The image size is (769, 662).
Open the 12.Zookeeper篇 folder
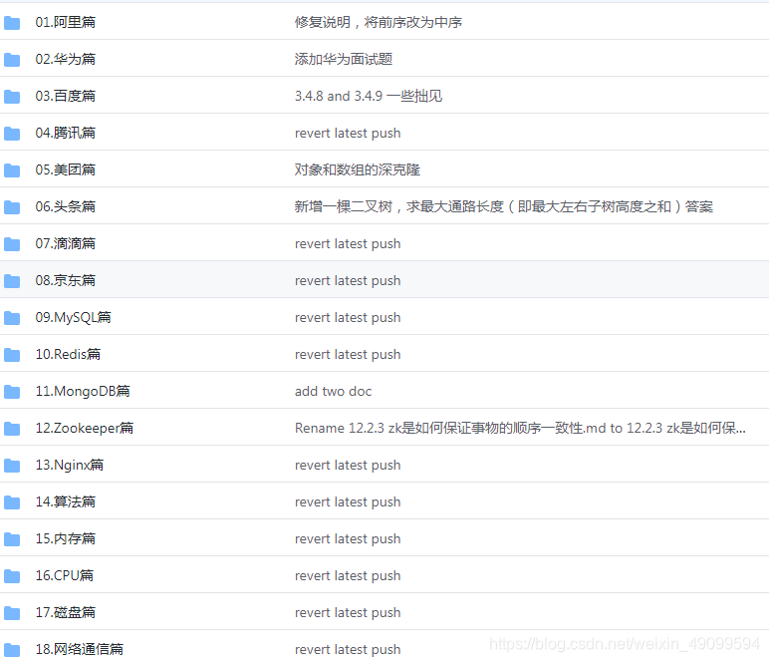(85, 428)
